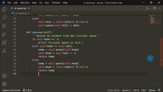The image size is (163, 92).
Task: Change line ending via CRLF status item
Action: coord(144,90)
